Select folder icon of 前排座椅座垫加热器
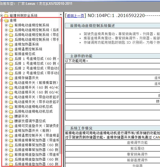160x167 pixels. tap(11, 155)
